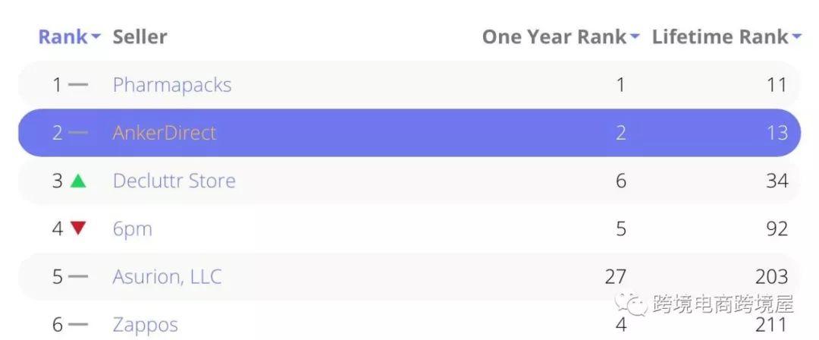
Task: Open the AnkerDirect seller link
Action: point(164,133)
